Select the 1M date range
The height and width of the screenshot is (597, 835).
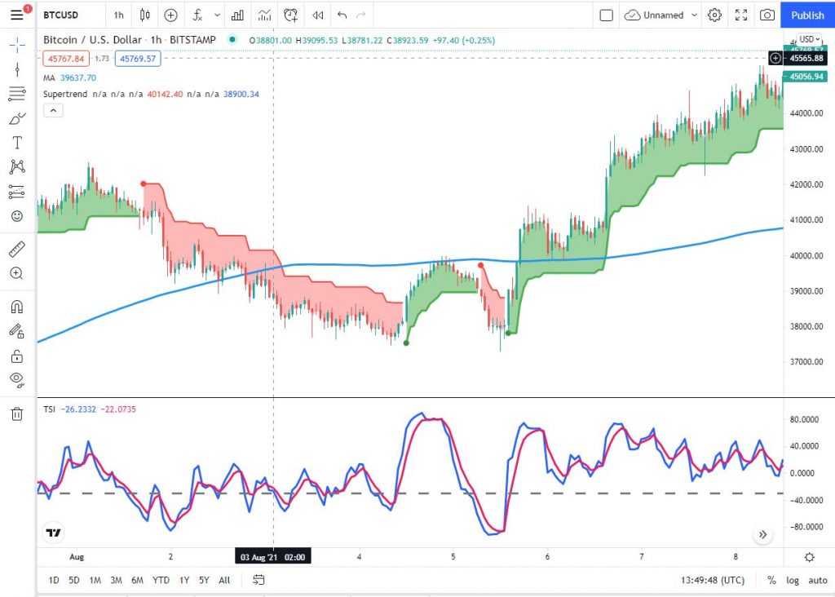pyautogui.click(x=95, y=580)
